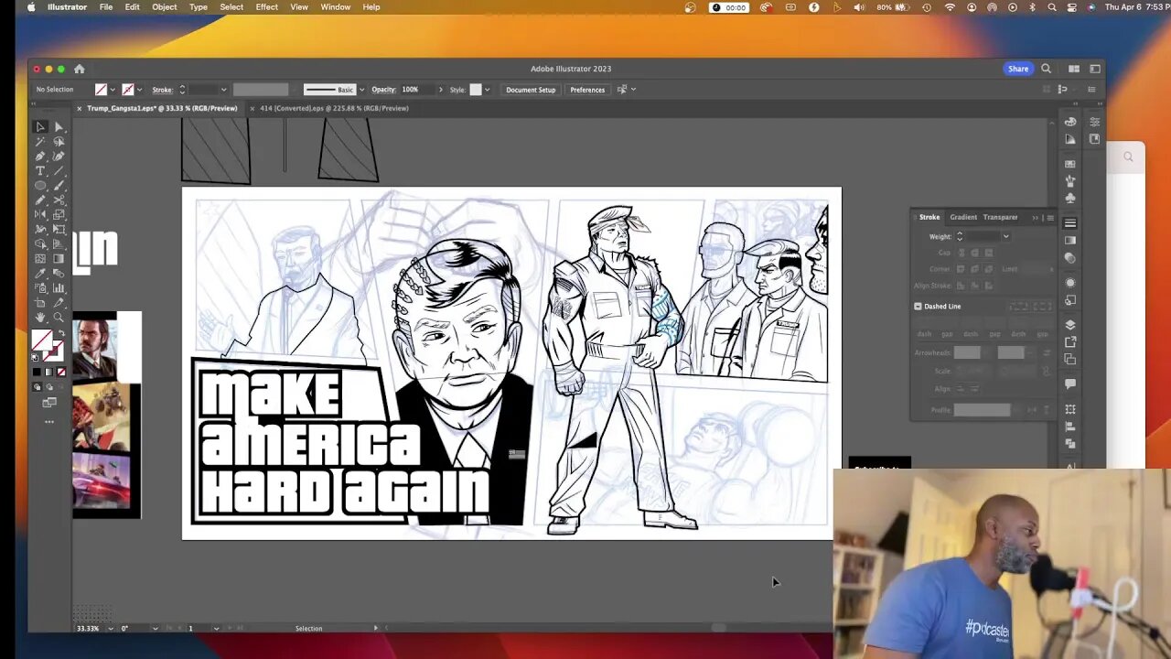Open Weight dropdown in Stroke panel
Viewport: 1171px width, 659px height.
(1005, 236)
